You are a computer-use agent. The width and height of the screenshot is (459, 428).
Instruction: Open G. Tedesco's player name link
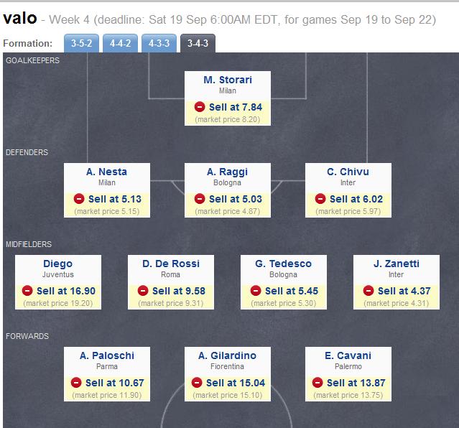[283, 264]
